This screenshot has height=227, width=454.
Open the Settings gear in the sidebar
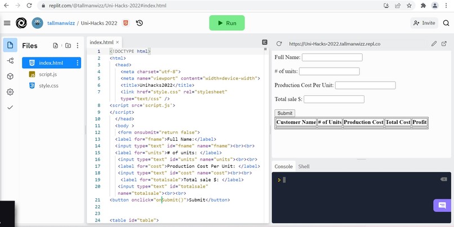pyautogui.click(x=10, y=92)
